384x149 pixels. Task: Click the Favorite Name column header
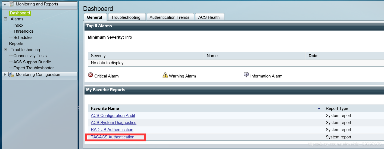click(x=205, y=108)
